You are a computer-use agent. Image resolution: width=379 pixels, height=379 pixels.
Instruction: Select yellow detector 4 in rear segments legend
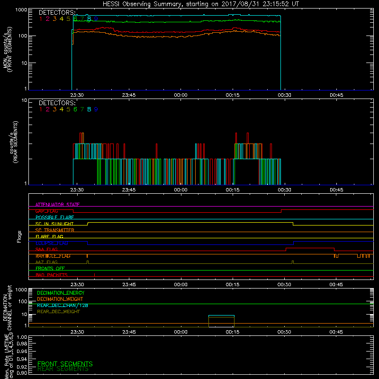coord(62,109)
